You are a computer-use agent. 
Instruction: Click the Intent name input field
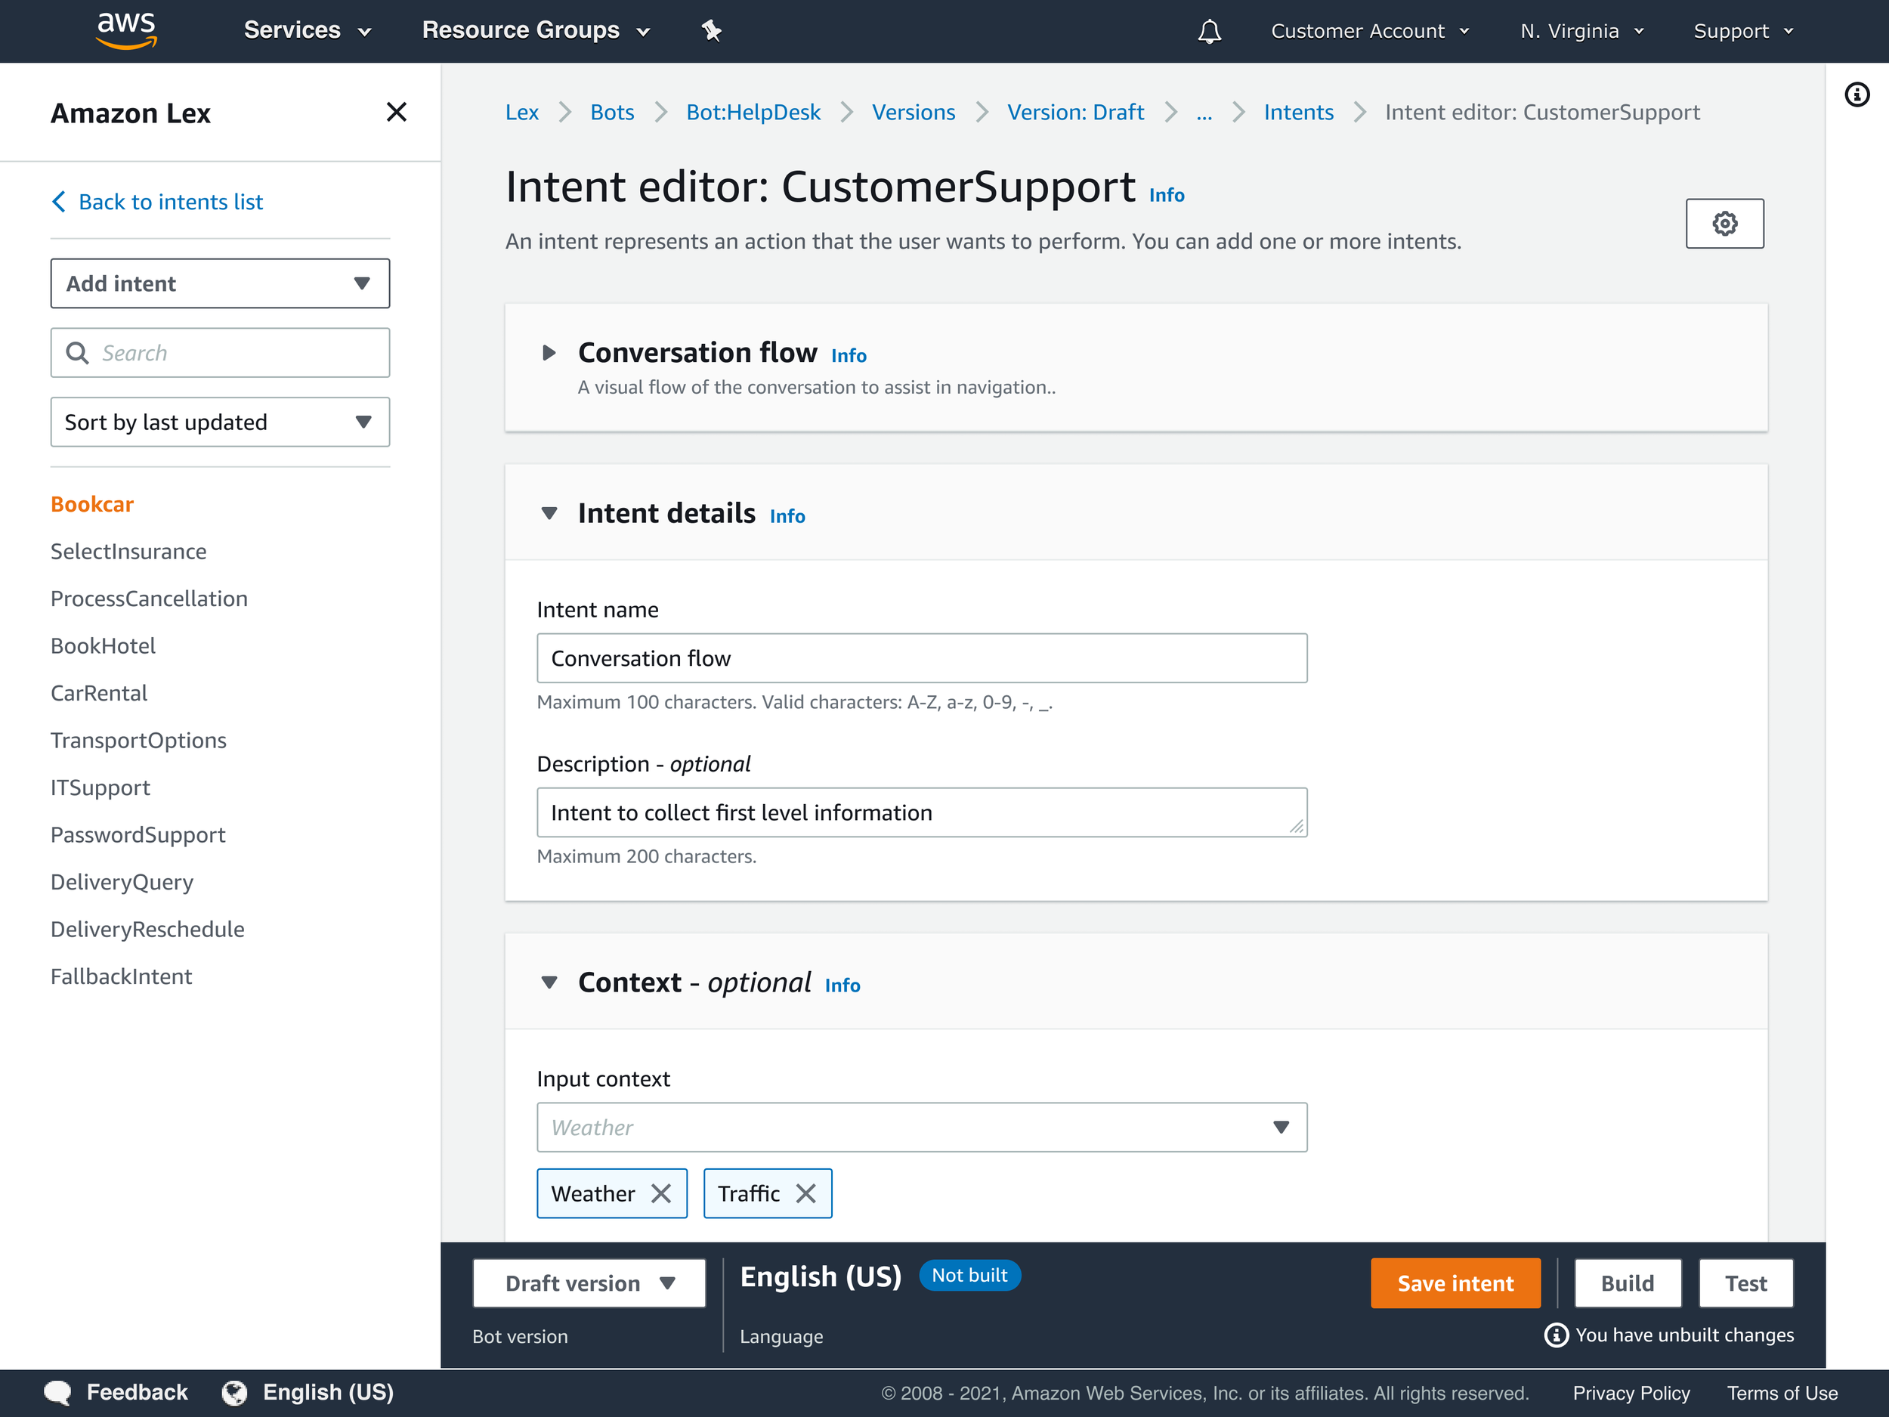[921, 658]
